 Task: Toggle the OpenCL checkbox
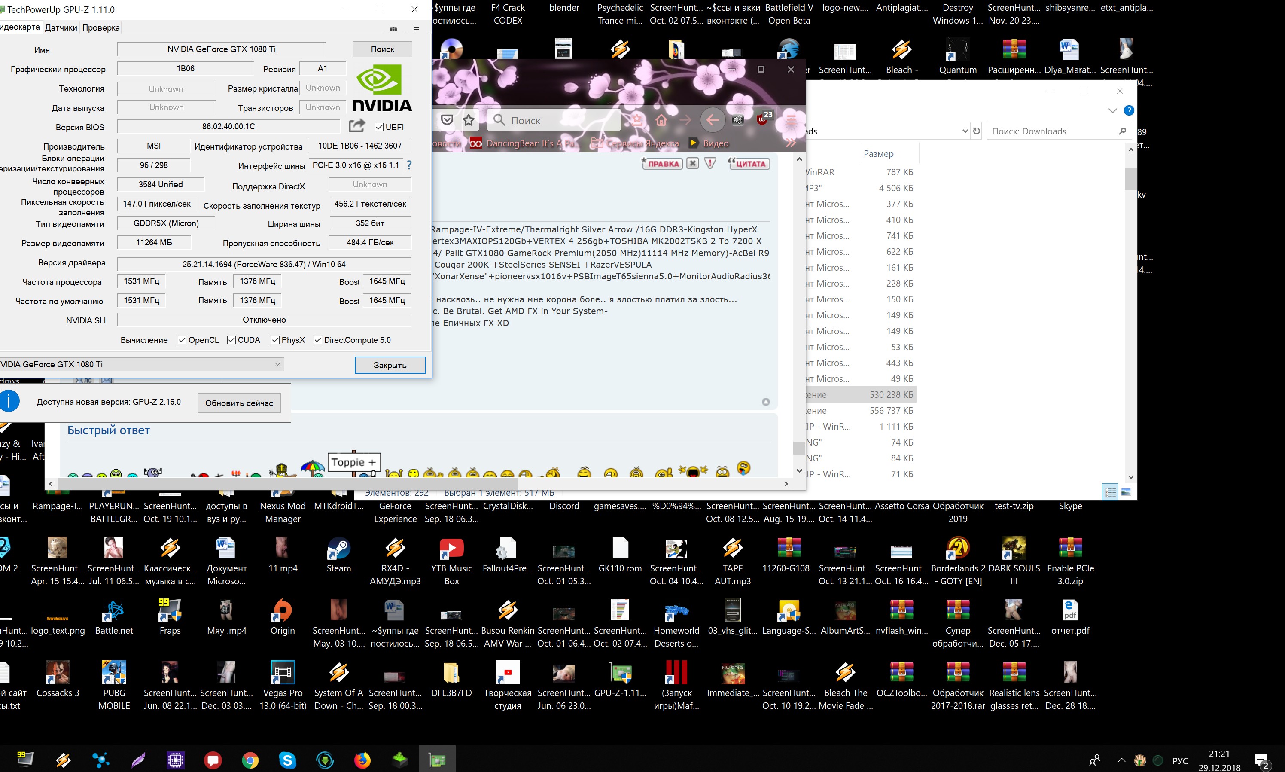click(x=182, y=340)
